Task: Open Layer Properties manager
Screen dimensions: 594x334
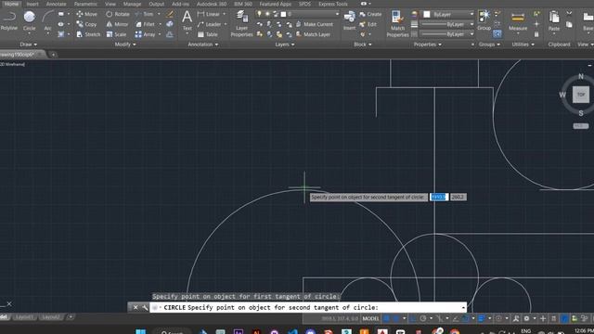Action: click(x=241, y=23)
